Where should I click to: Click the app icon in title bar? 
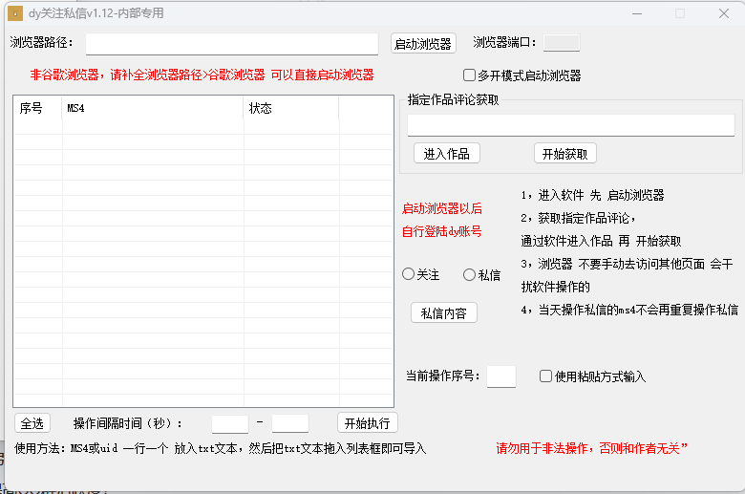click(x=16, y=13)
